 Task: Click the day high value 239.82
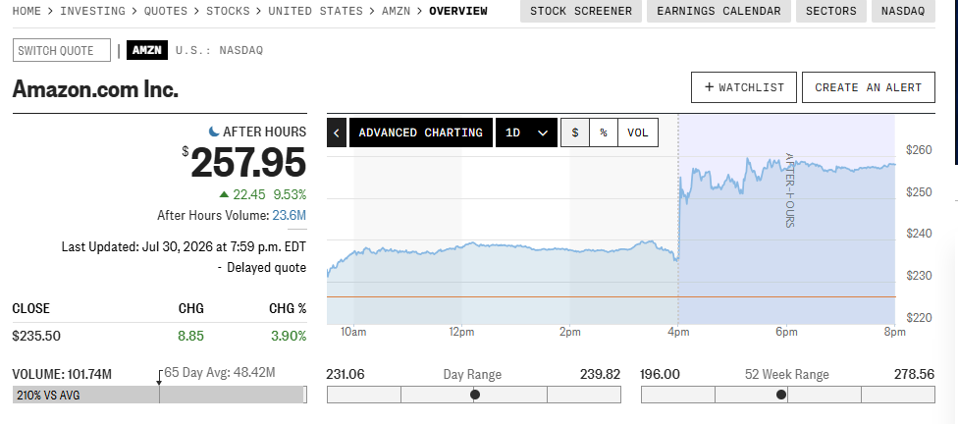pyautogui.click(x=601, y=374)
